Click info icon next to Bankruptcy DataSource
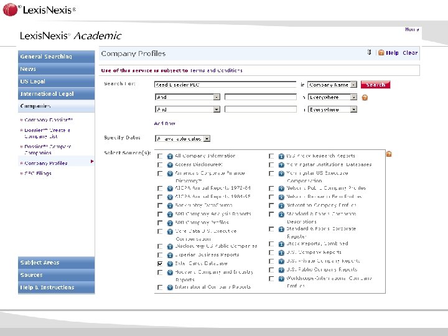This screenshot has height=336, width=448. 170,206
